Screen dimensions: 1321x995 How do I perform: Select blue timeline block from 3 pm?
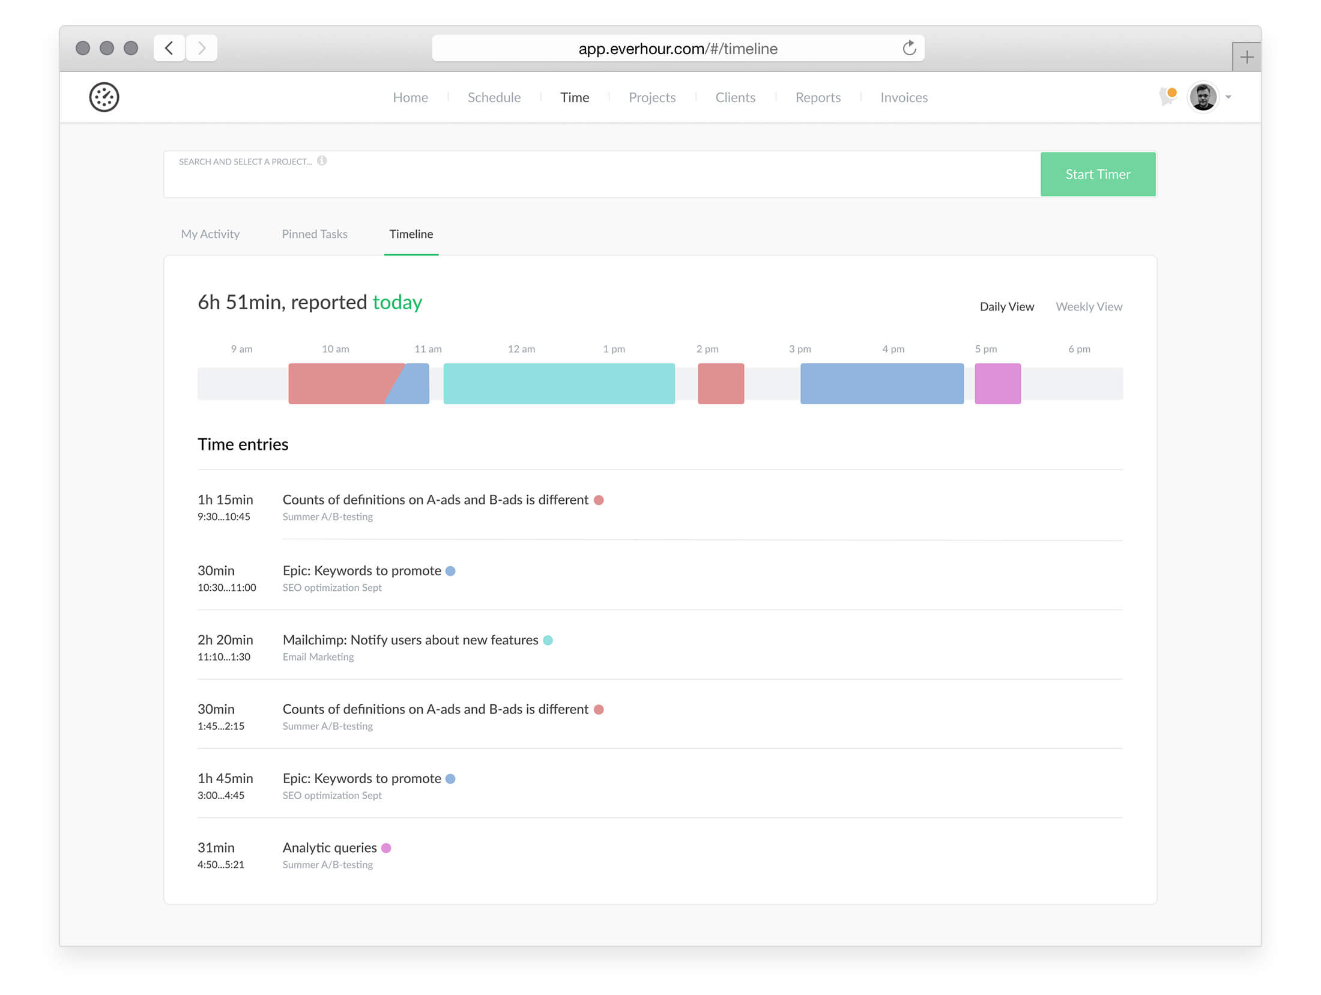(882, 384)
